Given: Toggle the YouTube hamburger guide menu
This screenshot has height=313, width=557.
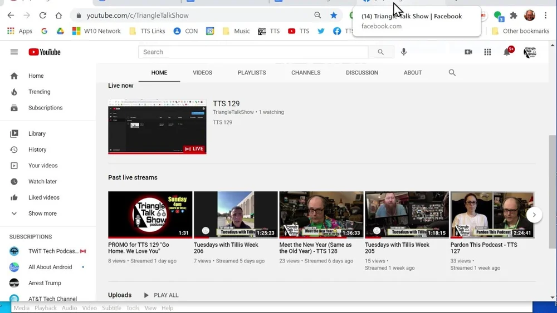Looking at the screenshot, I should tap(14, 52).
